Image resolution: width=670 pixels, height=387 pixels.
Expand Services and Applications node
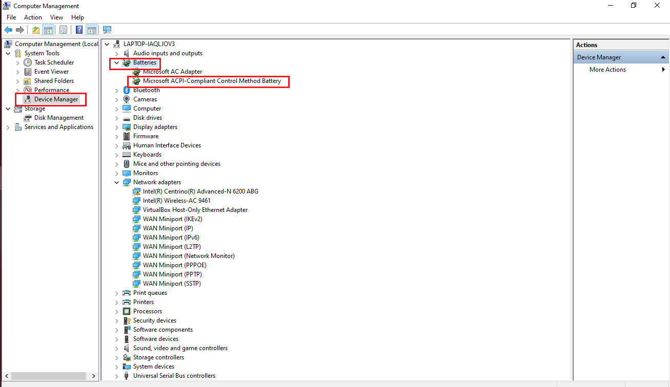[8, 127]
